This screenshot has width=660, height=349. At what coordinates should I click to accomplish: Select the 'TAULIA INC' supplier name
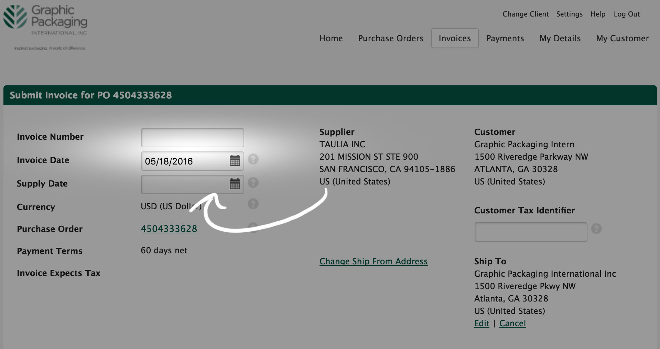[x=343, y=144]
